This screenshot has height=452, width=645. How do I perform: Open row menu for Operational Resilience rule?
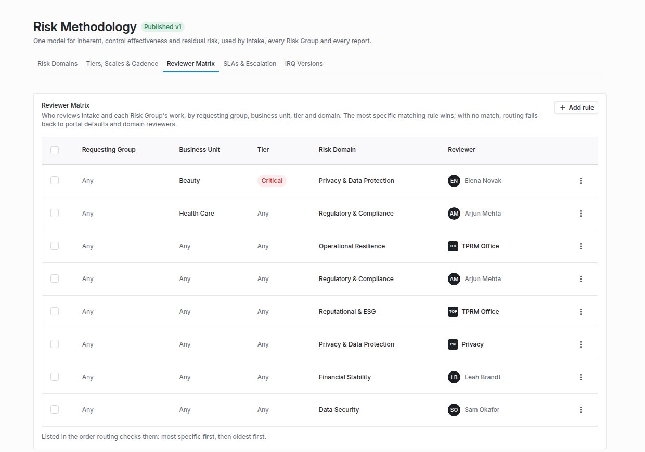coord(581,246)
